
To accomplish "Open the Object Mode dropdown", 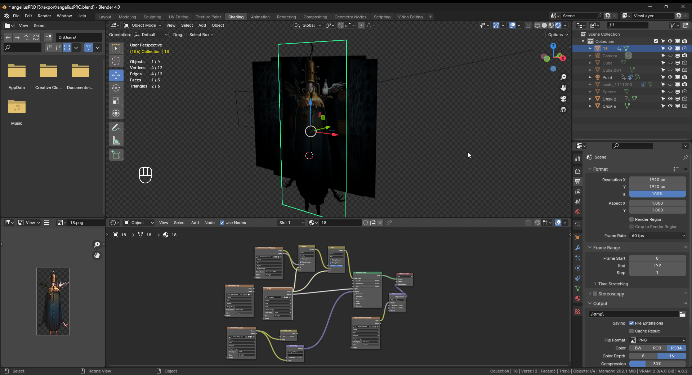I will tap(143, 25).
